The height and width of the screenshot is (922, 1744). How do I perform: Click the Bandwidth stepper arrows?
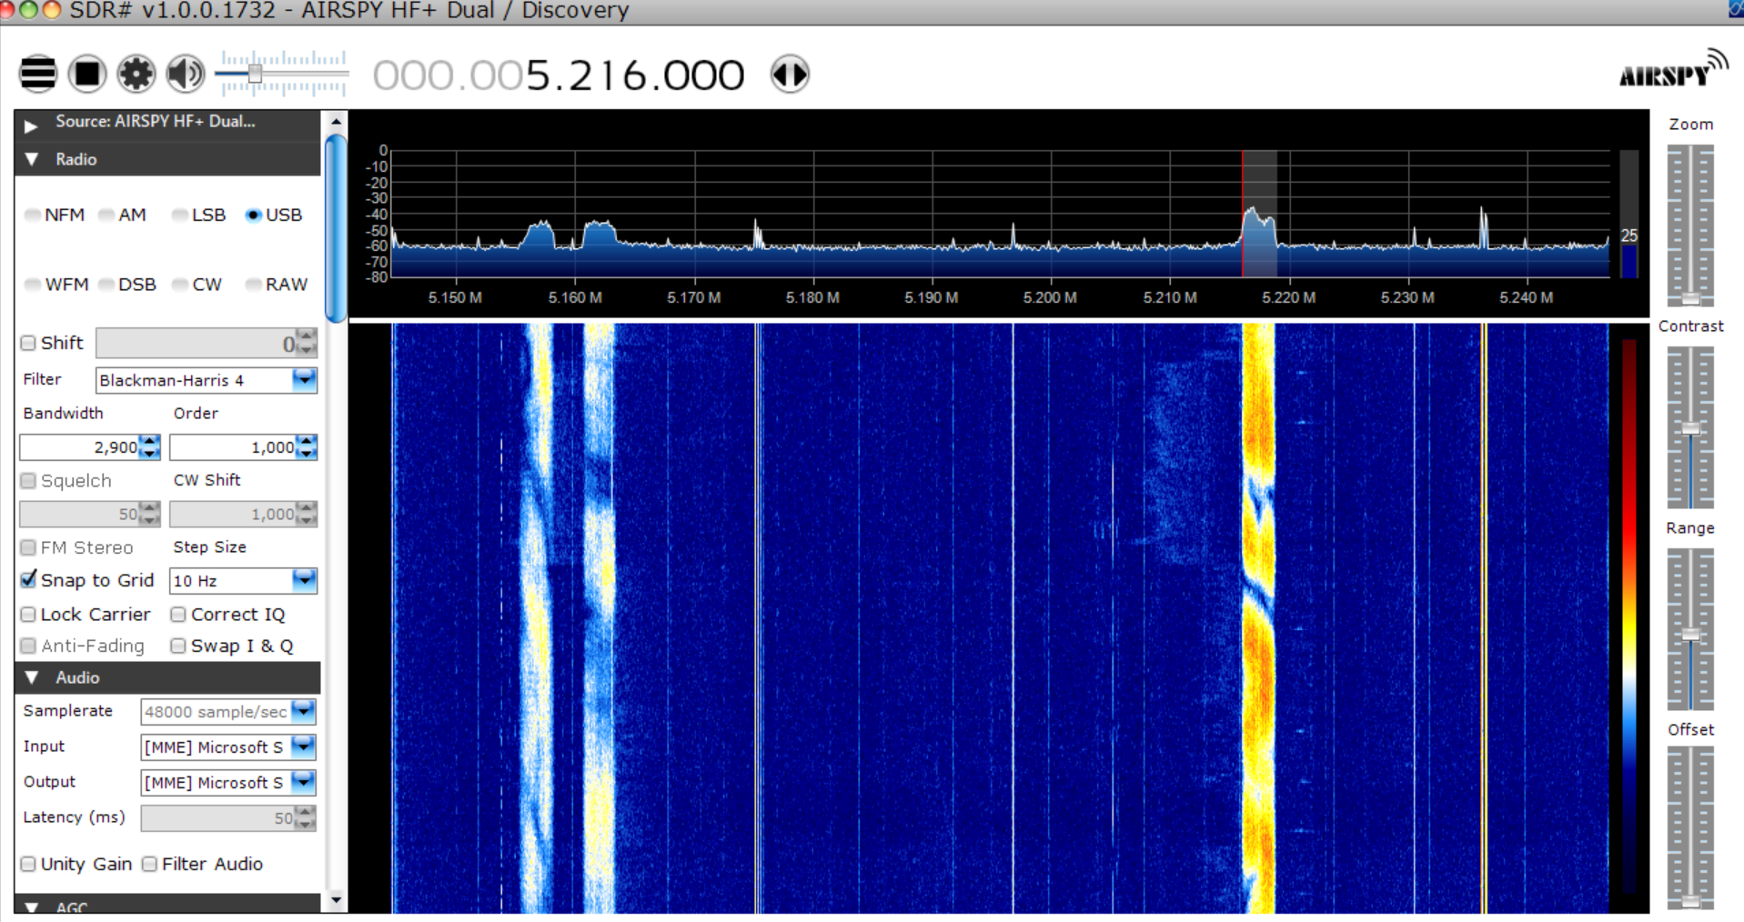151,447
